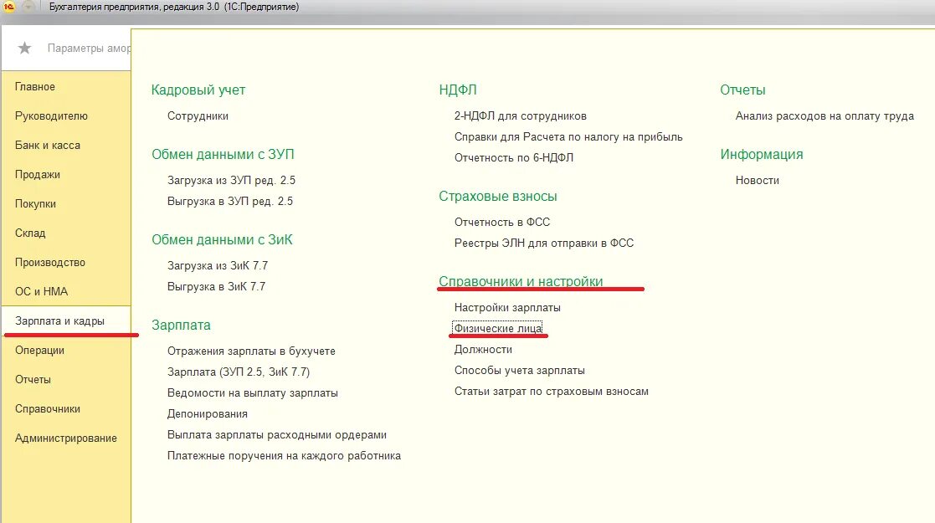Open Отражения зарплаты в бухучете
The width and height of the screenshot is (935, 523).
[252, 351]
